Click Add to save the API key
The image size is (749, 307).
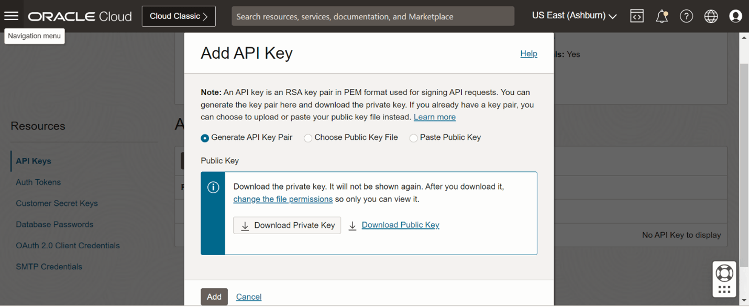coord(214,296)
